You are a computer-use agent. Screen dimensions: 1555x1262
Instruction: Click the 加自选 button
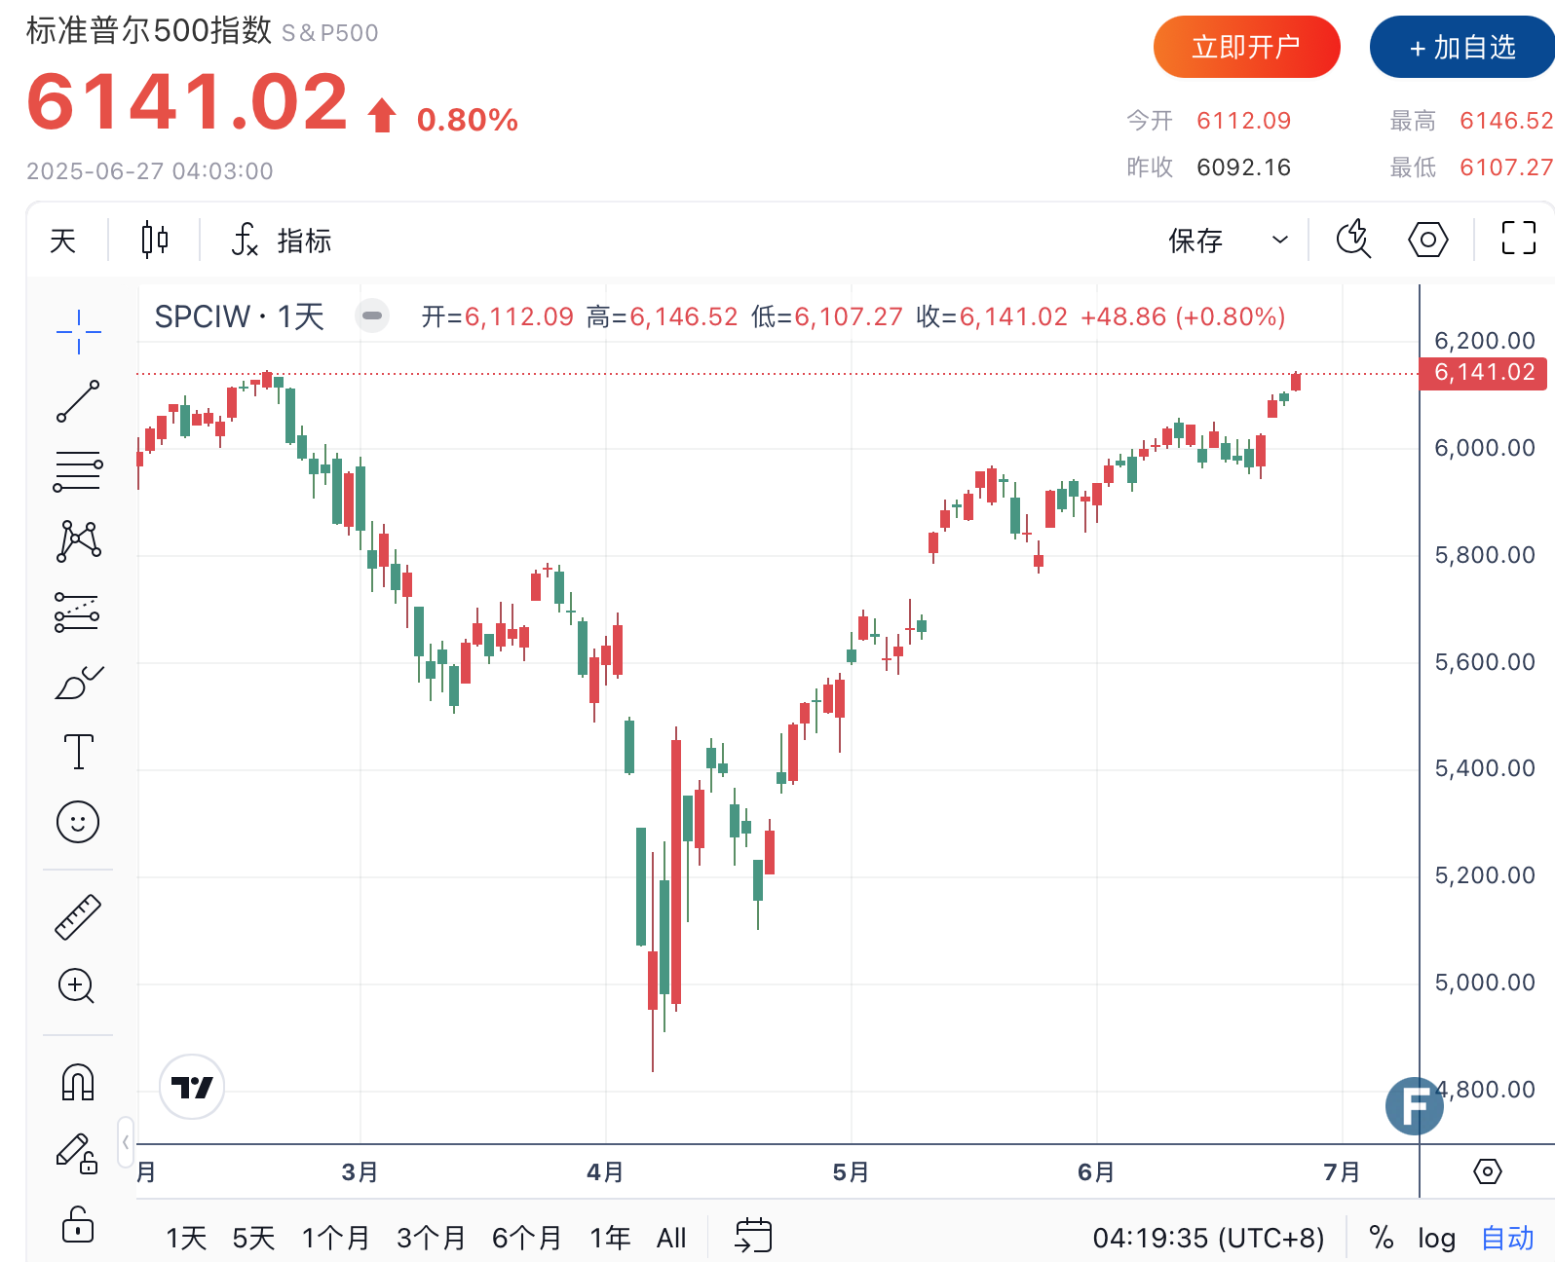click(x=1461, y=47)
